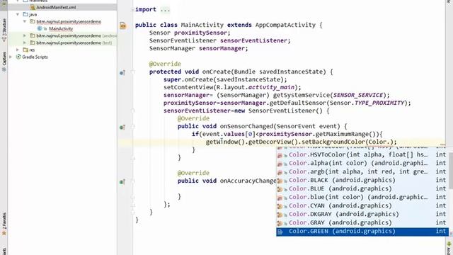The width and height of the screenshot is (453, 255).
Task: Select the main bitm.najmul.proximitysensordemo package label
Action: [69, 21]
